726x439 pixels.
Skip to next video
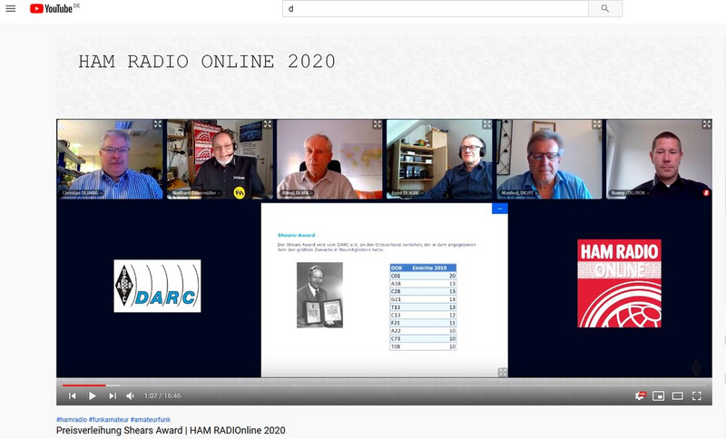113,396
